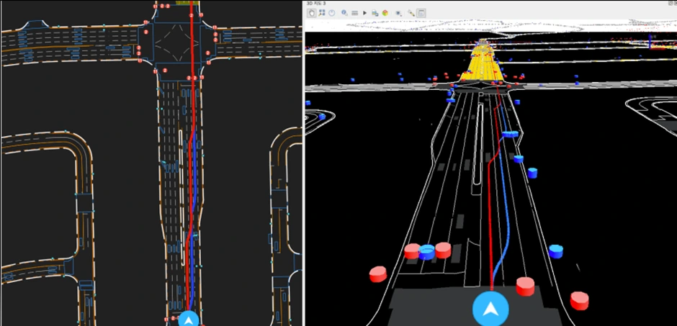The image size is (677, 326).
Task: Activate the Identify tool in 3D view
Action: 344,13
